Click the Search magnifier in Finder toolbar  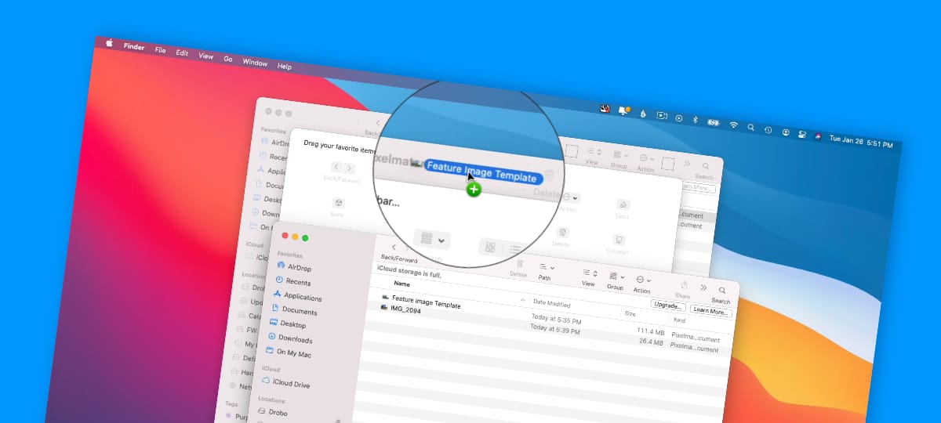pyautogui.click(x=721, y=290)
